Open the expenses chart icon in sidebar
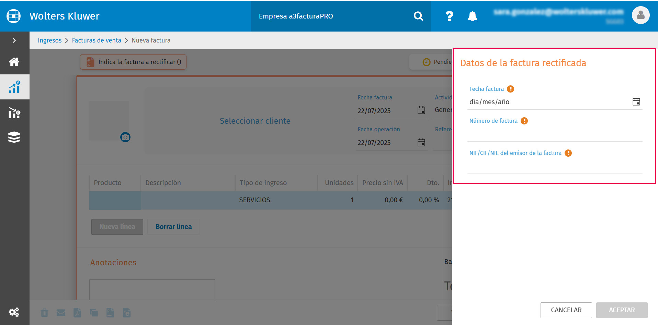The width and height of the screenshot is (658, 325). (x=14, y=113)
